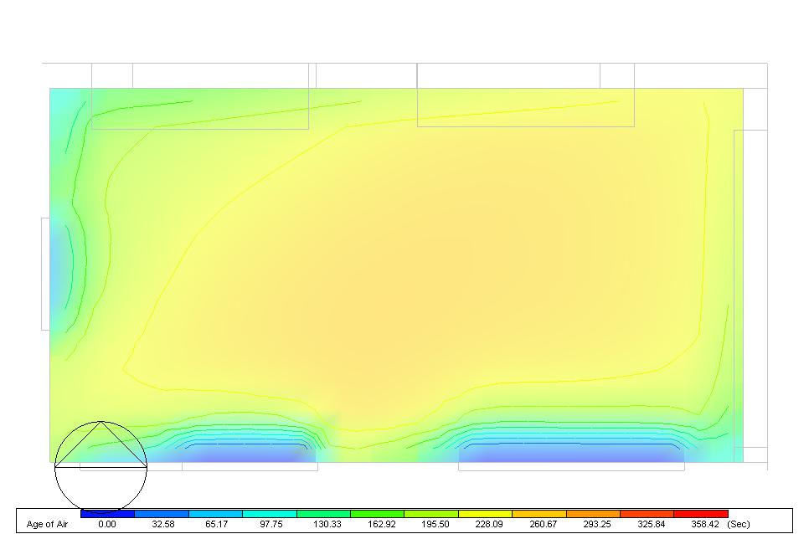Screen dimensions: 809x534
Task: Choose the orange legend swatch above 293.25
Action: point(593,514)
